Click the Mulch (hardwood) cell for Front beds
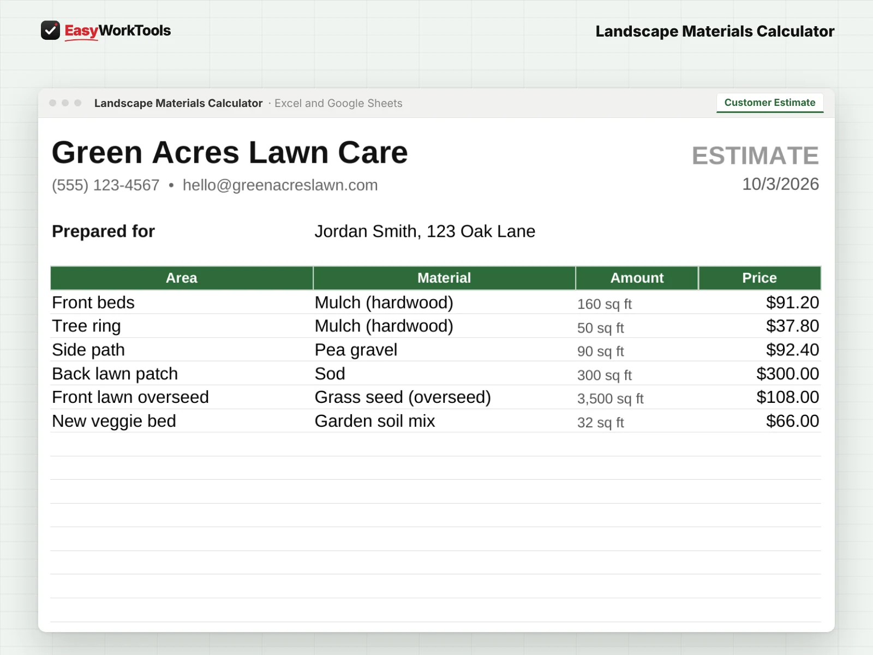The width and height of the screenshot is (873, 655). 444,302
